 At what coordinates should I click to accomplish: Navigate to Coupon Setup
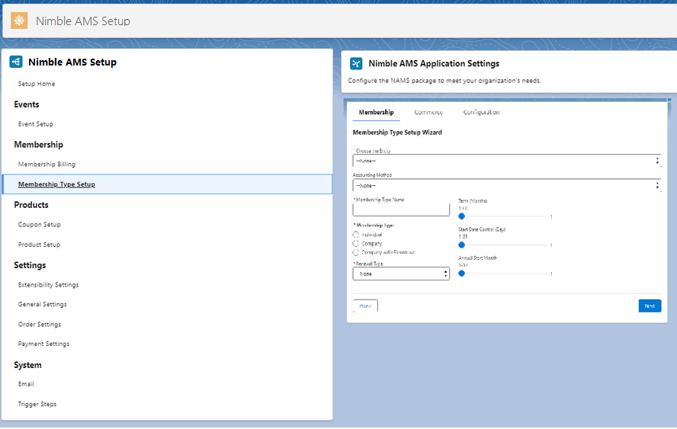click(x=40, y=225)
